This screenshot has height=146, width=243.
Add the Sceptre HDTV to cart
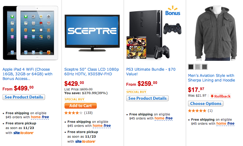coord(81,106)
